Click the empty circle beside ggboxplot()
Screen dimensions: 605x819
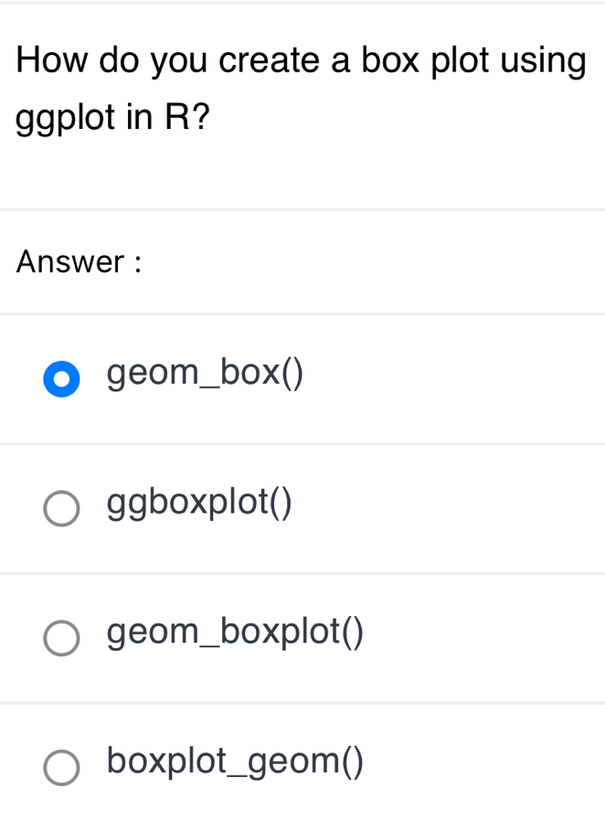61,509
